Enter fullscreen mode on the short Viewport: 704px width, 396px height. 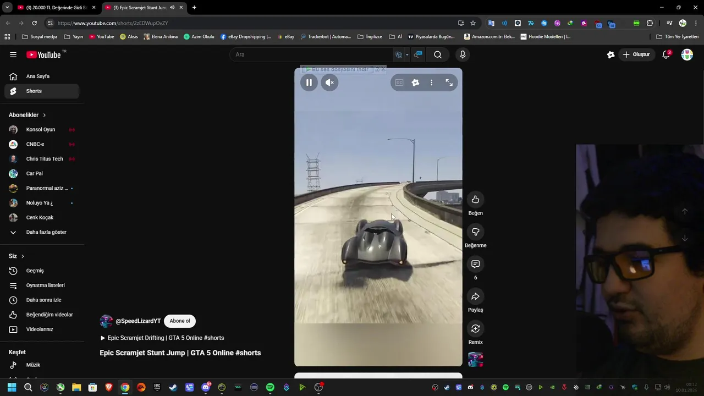[449, 82]
